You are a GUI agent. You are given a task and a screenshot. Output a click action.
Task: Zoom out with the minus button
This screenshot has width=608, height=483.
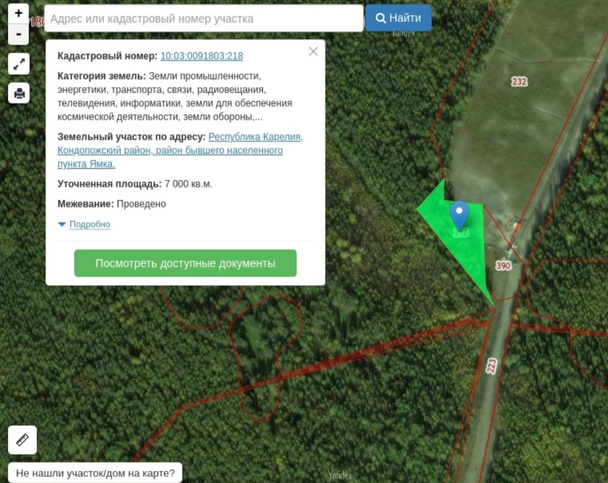click(18, 34)
